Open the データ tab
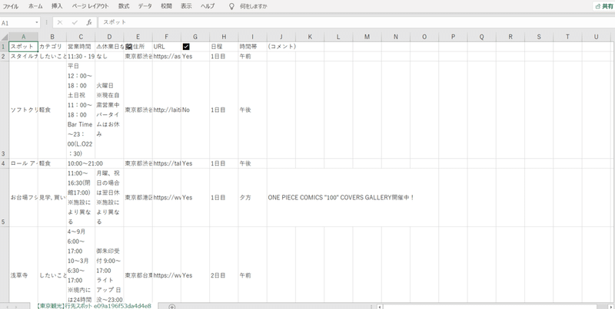This screenshot has height=309, width=615. click(x=145, y=6)
